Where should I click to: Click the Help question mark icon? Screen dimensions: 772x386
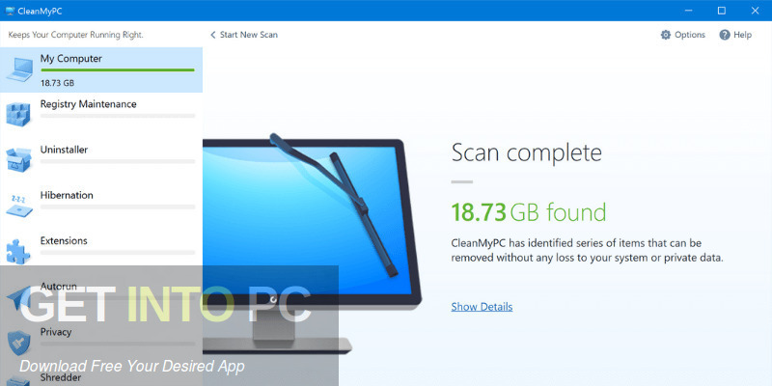point(725,35)
